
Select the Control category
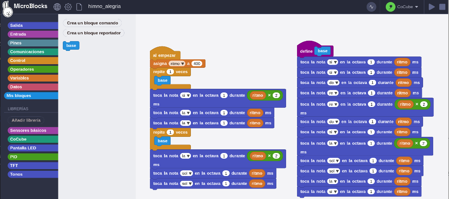[x=18, y=61]
